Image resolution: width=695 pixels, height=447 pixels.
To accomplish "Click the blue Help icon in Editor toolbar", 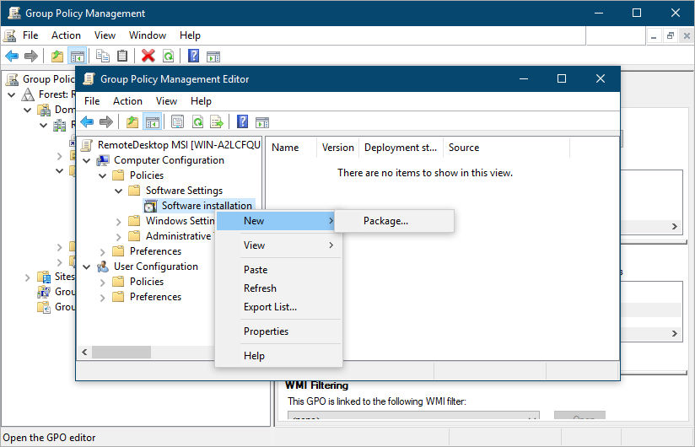I will (x=242, y=121).
